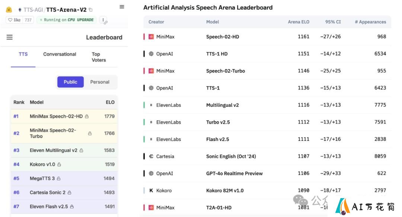402x217 pixels.
Task: Click the Kokoro K logo
Action: point(151,191)
